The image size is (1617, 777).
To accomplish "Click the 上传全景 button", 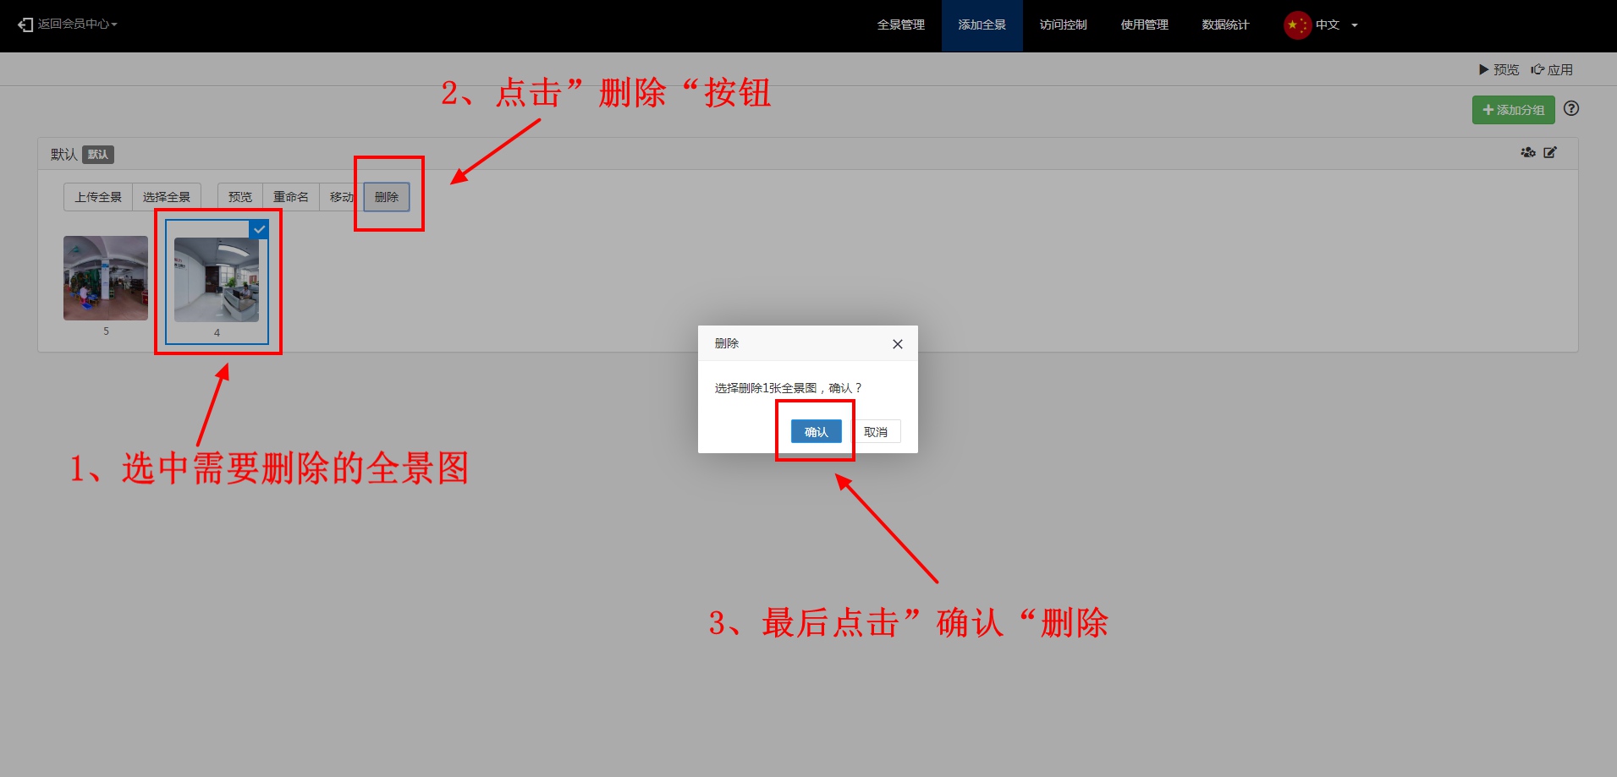I will 98,197.
